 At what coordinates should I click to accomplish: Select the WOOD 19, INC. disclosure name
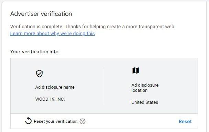tap(50, 99)
